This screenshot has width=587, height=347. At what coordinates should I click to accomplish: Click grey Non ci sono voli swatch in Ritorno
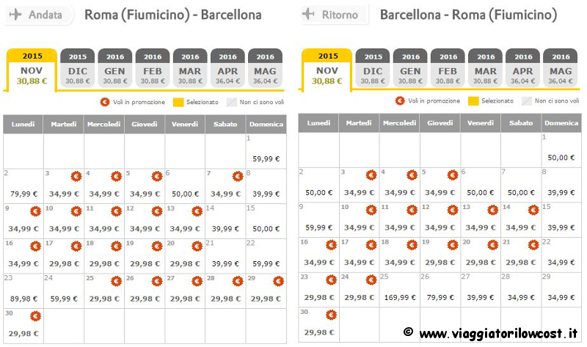pyautogui.click(x=527, y=101)
